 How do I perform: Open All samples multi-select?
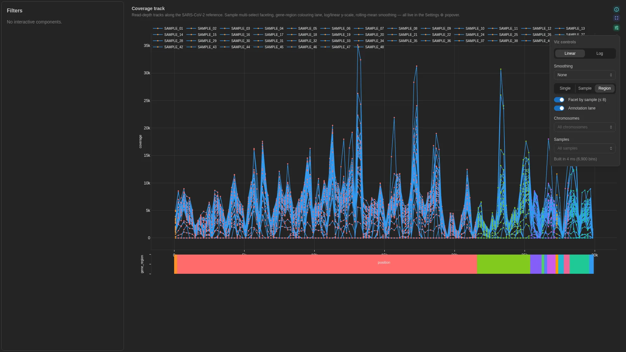[x=585, y=148]
